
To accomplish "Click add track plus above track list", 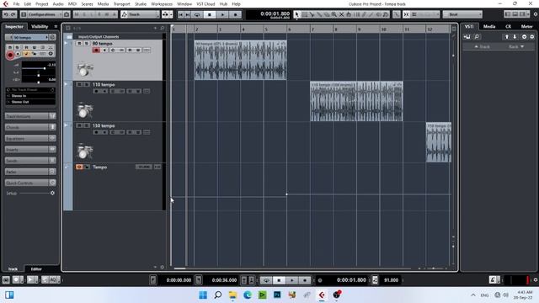I will (155, 28).
